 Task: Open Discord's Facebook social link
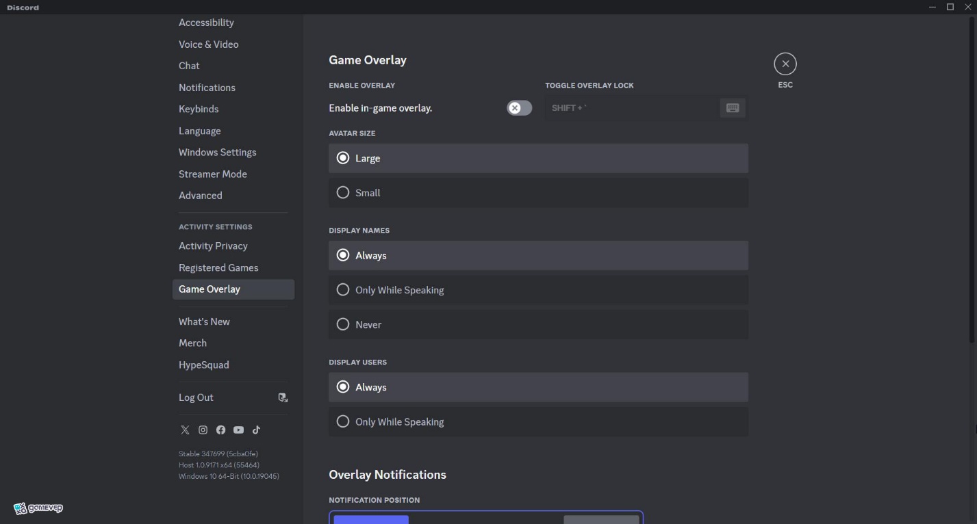click(x=220, y=430)
